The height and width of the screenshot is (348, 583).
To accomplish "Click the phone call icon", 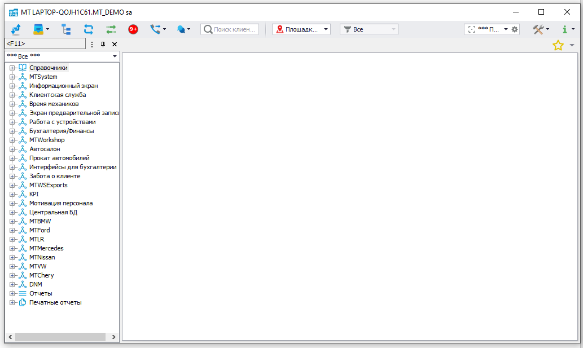I will coord(155,29).
